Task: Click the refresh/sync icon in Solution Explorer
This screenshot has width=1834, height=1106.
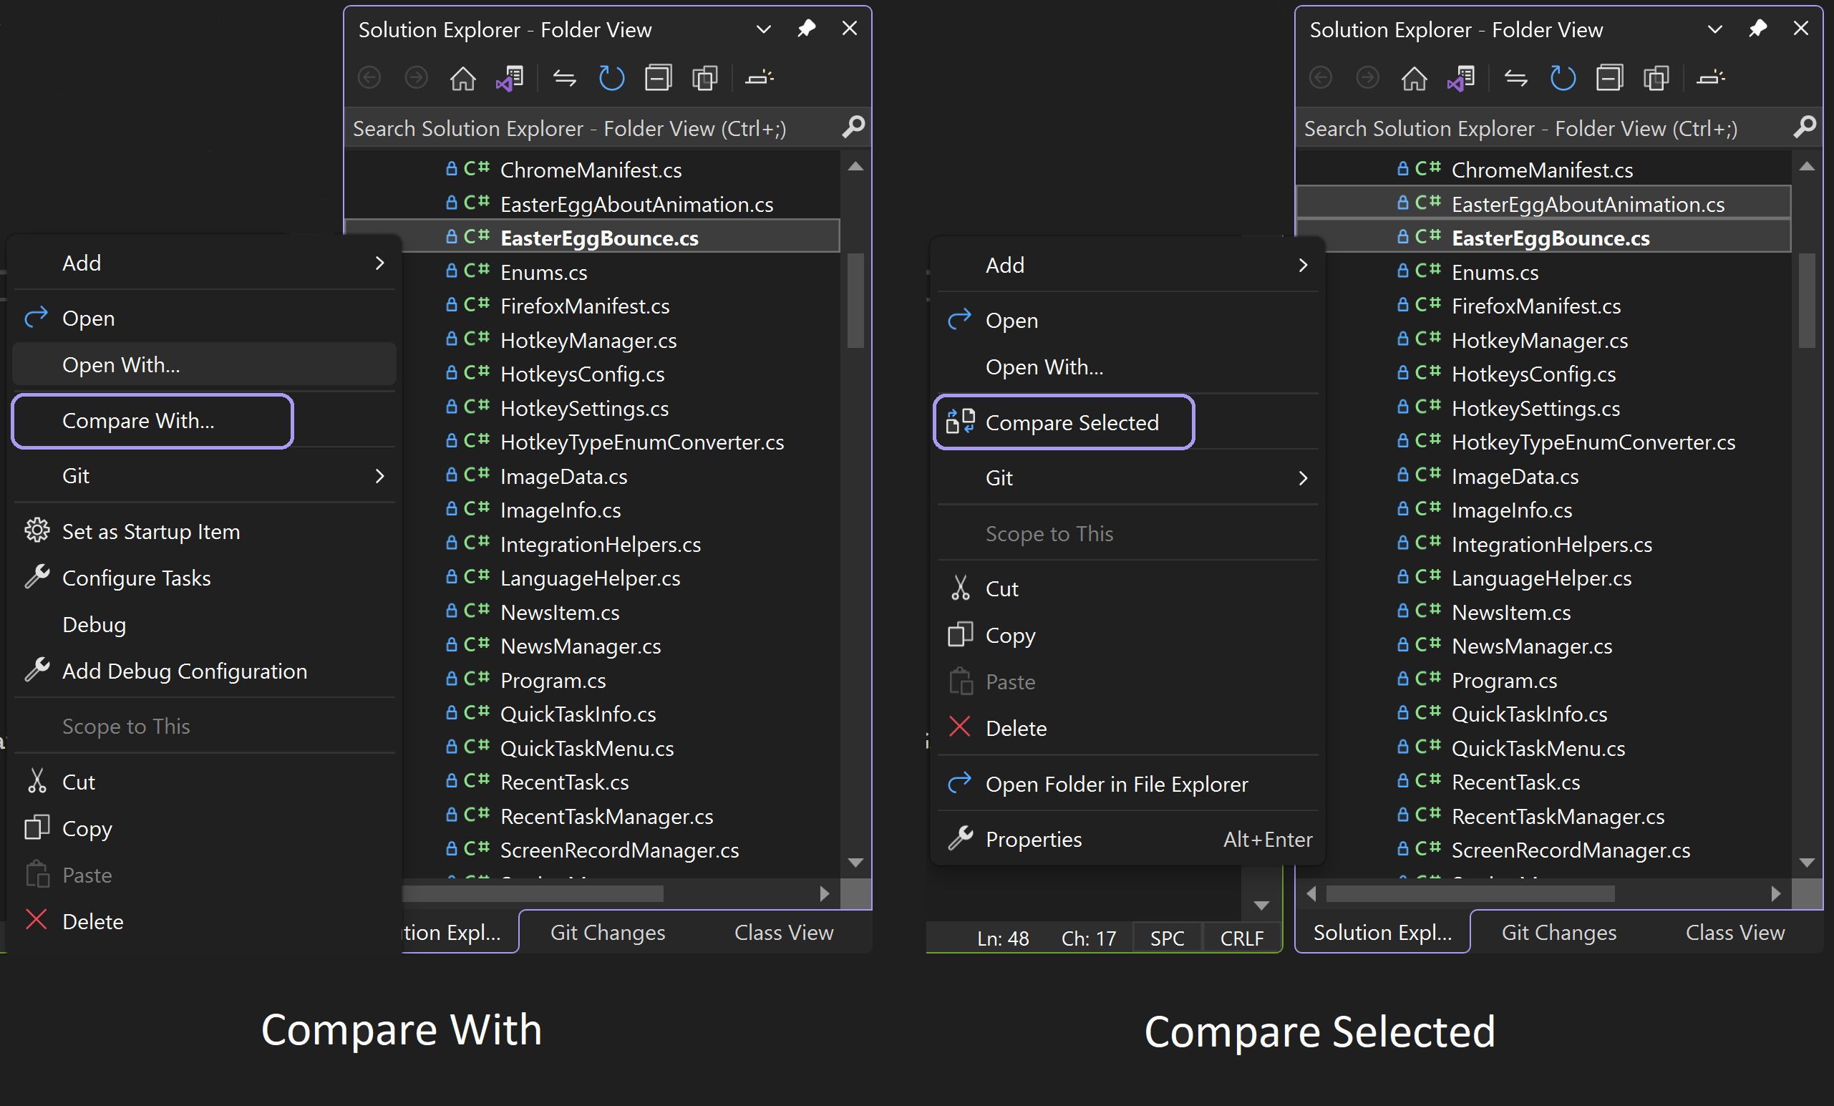Action: tap(612, 81)
